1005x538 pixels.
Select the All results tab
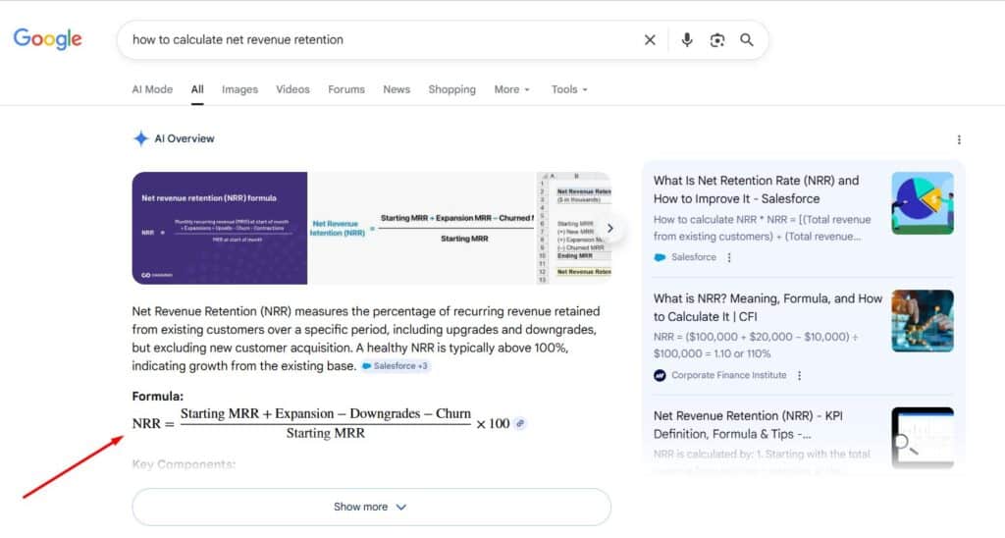[x=197, y=89]
